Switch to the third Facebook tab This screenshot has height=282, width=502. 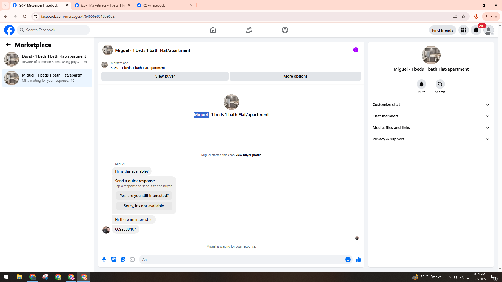click(165, 5)
